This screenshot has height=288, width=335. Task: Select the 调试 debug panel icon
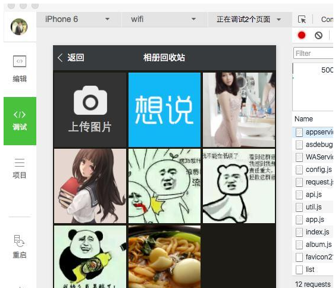(20, 121)
